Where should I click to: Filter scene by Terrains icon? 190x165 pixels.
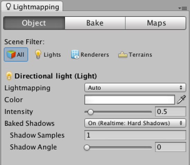coord(123,54)
